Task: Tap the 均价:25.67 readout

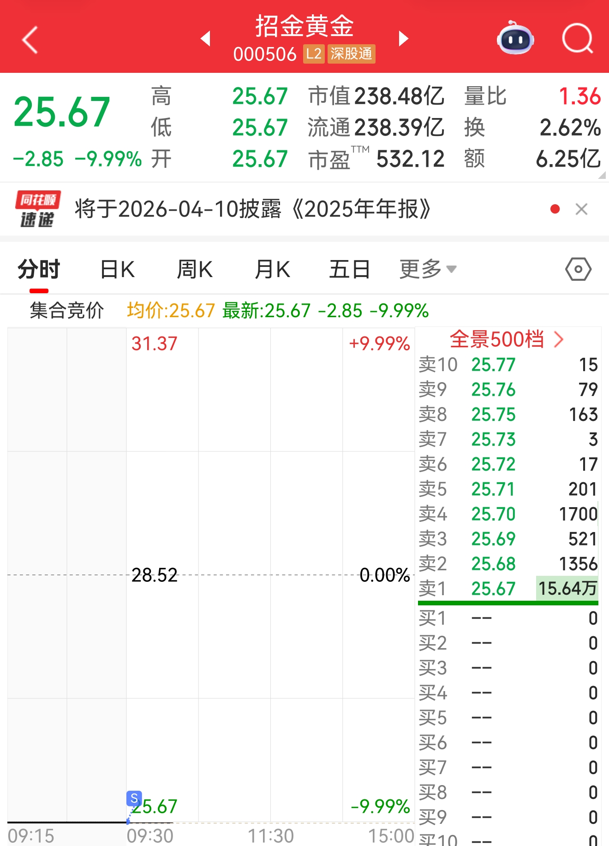Action: pyautogui.click(x=171, y=311)
